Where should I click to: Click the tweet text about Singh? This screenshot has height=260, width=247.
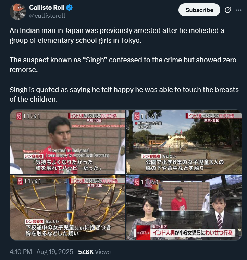pos(123,65)
